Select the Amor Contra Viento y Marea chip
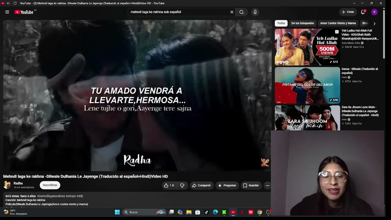Viewport: 391px width, 220px height. click(338, 23)
